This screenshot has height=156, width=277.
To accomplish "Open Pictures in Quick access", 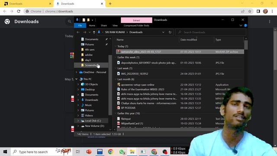I will [90, 44].
